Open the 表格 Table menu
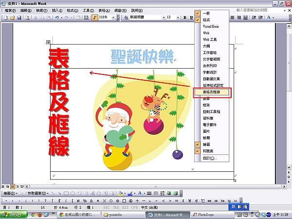 pos(104,10)
